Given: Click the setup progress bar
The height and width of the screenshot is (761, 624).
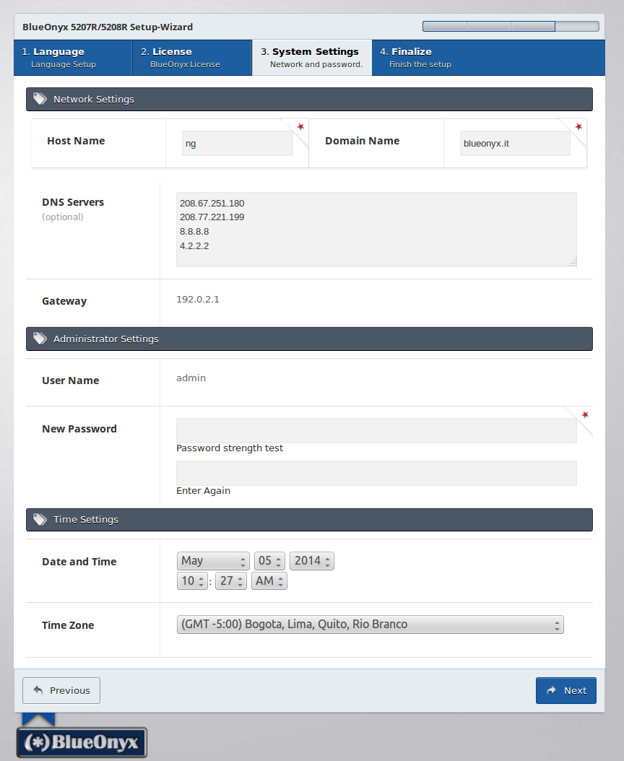Looking at the screenshot, I should point(511,26).
